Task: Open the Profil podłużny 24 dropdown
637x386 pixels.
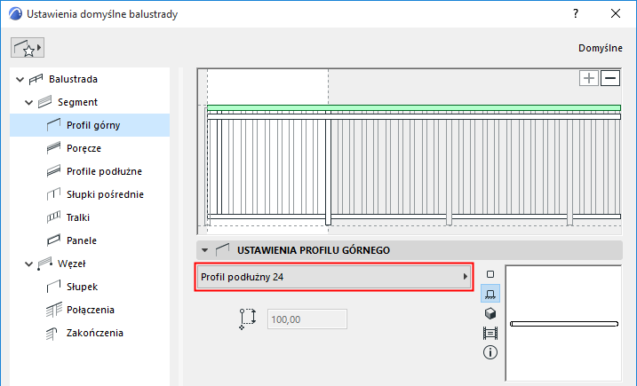Action: pyautogui.click(x=334, y=277)
